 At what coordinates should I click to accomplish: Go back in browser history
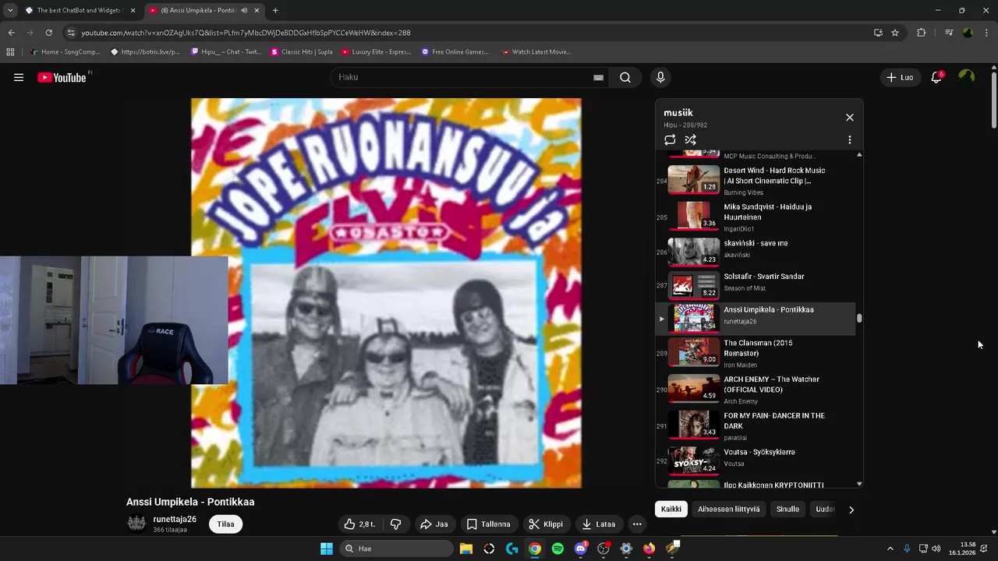(11, 33)
